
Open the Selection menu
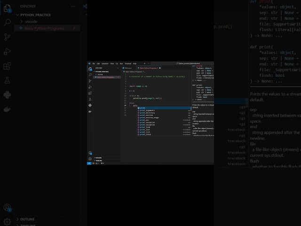[x=105, y=64]
